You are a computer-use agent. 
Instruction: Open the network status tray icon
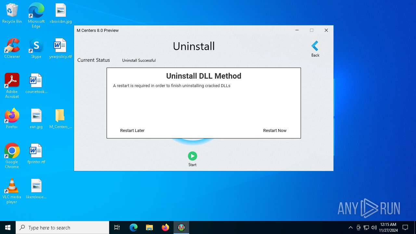(366, 227)
